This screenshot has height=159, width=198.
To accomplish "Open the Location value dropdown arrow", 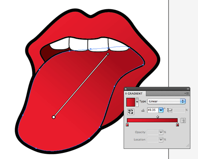I will coord(161,140).
